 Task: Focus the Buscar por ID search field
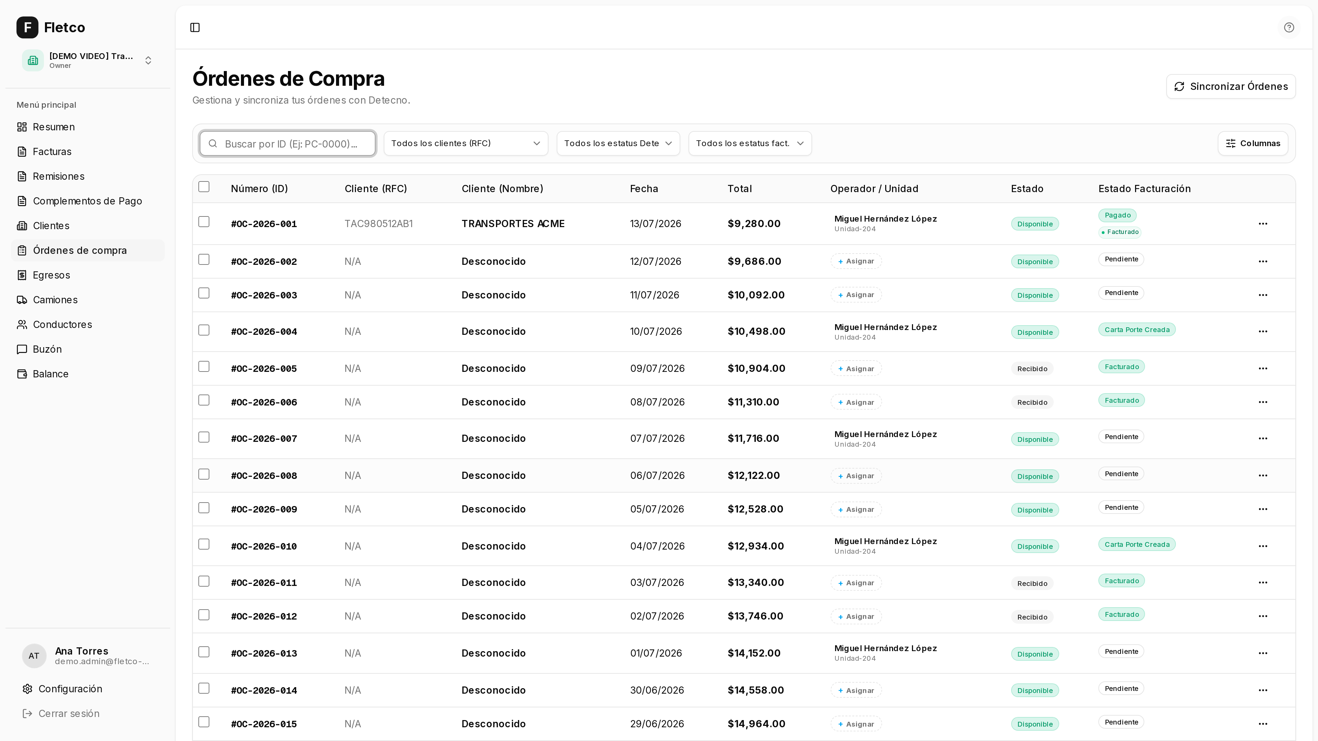[288, 144]
